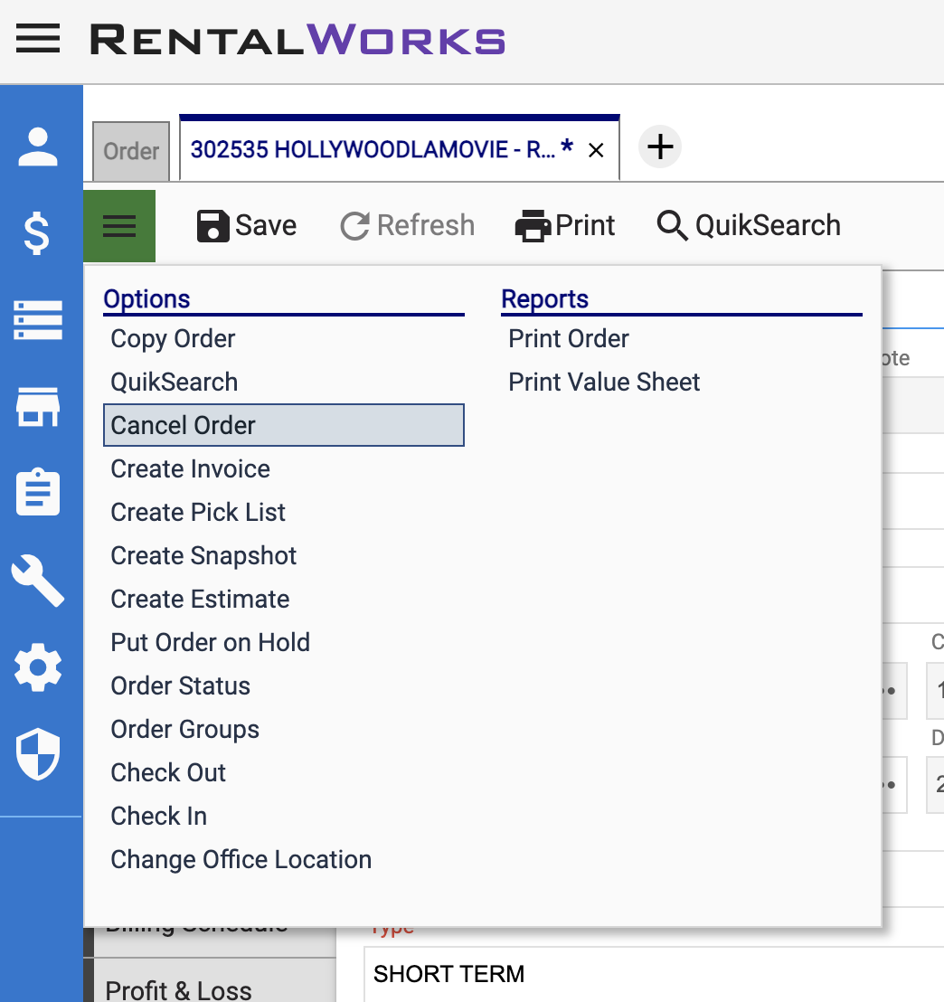Add a new tab with plus button
Viewport: 944px width, 1002px height.
(x=660, y=147)
